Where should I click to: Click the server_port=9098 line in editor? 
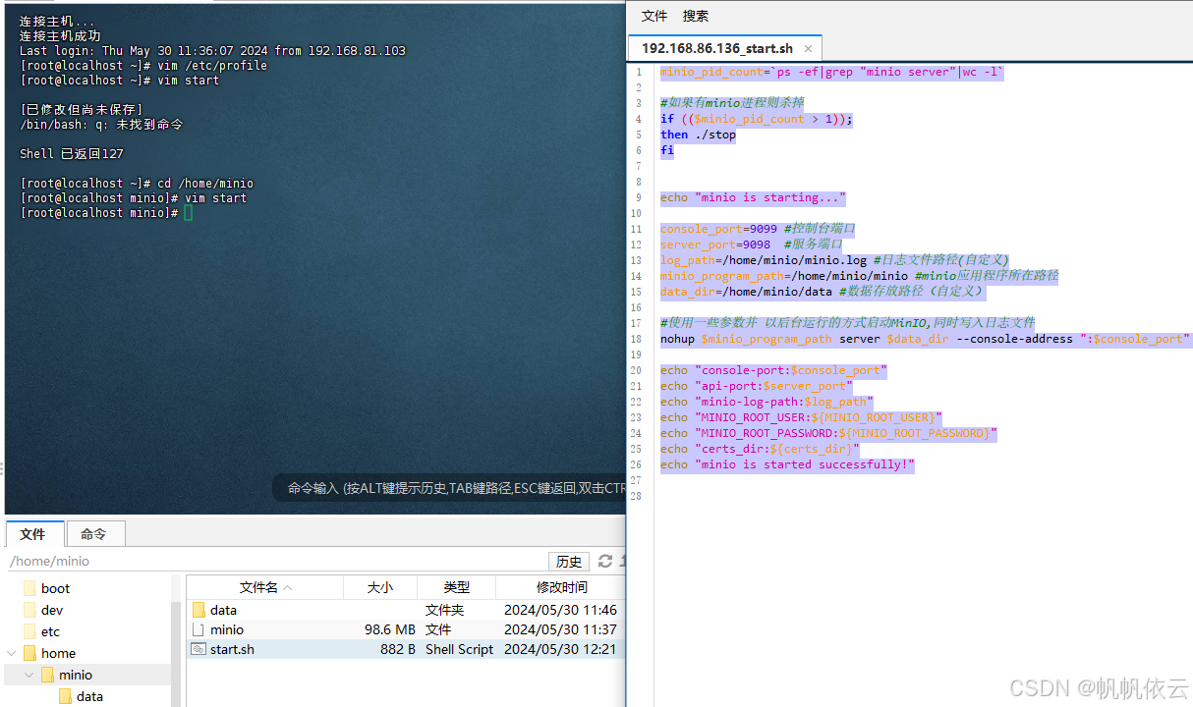(752, 245)
